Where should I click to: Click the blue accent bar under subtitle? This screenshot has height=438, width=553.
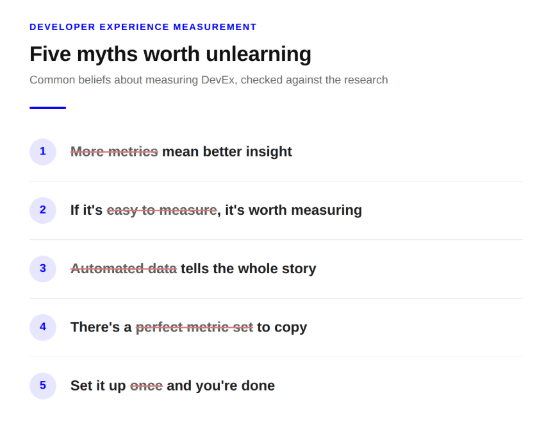(47, 108)
